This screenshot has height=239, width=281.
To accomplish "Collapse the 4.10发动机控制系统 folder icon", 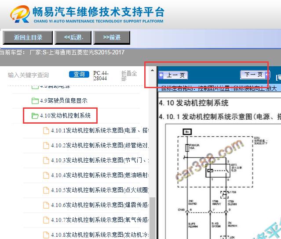I will pos(35,116).
